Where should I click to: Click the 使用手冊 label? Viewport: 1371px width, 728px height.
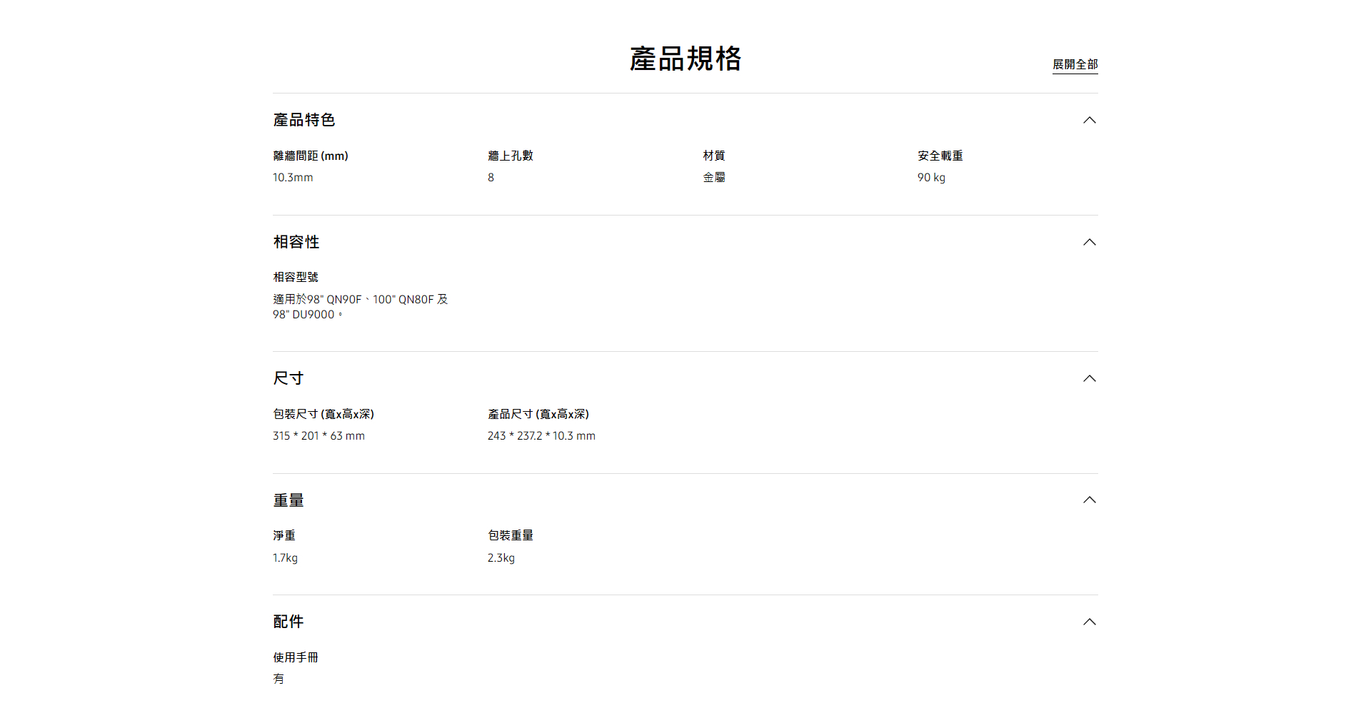296,657
